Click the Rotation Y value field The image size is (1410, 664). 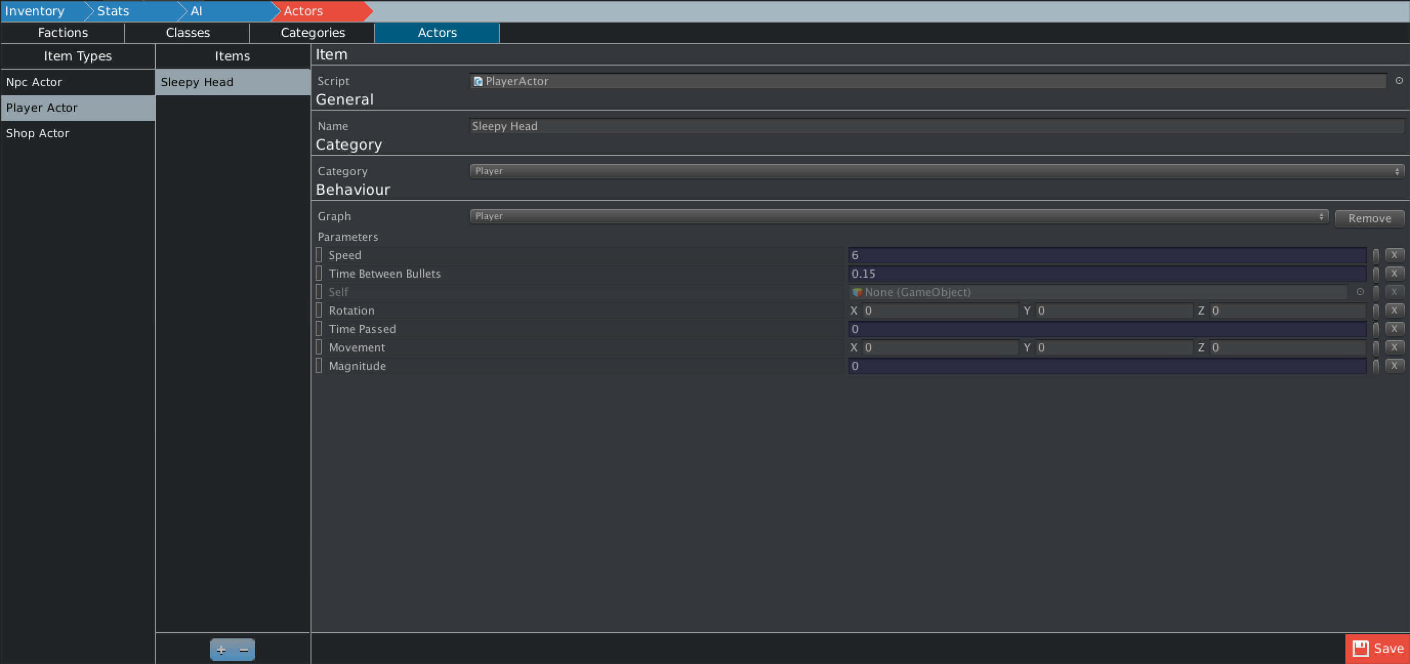pos(1114,310)
